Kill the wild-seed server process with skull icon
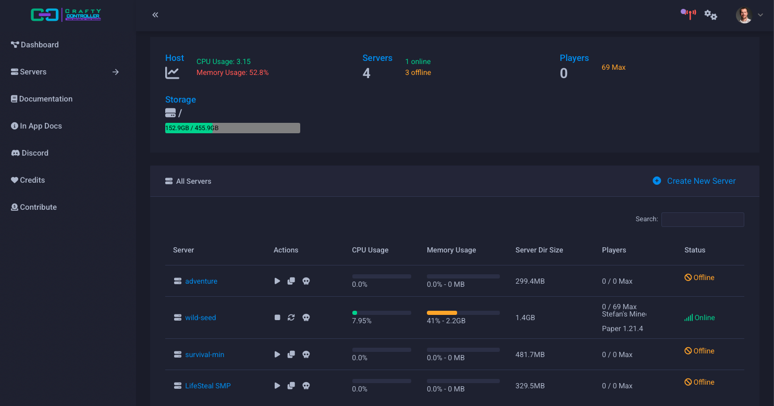Screen dimensions: 774x406 click(x=306, y=318)
